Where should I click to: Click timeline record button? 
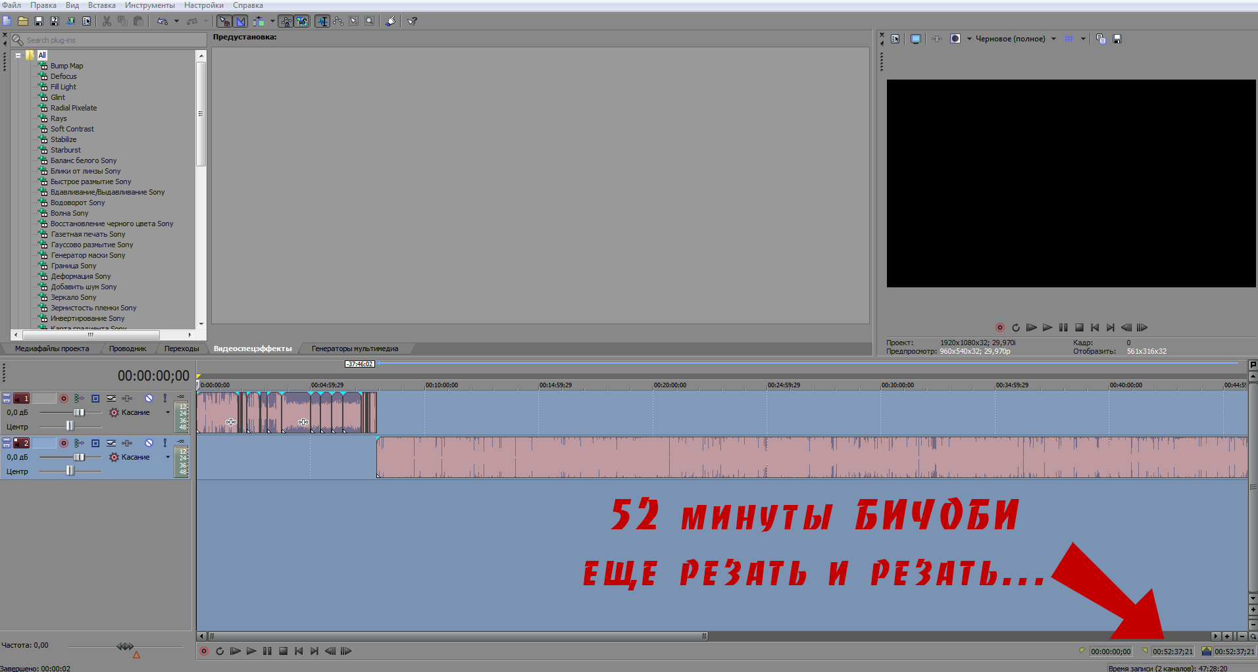click(204, 651)
